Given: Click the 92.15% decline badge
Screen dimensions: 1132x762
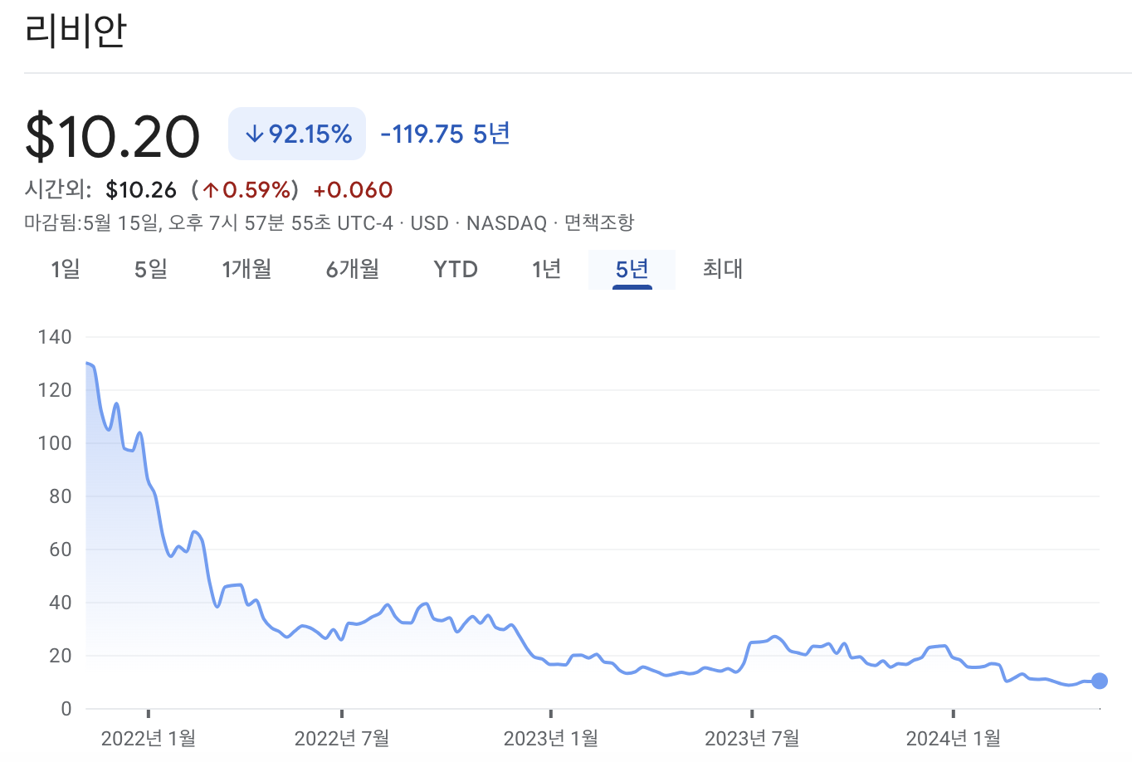Looking at the screenshot, I should (297, 134).
